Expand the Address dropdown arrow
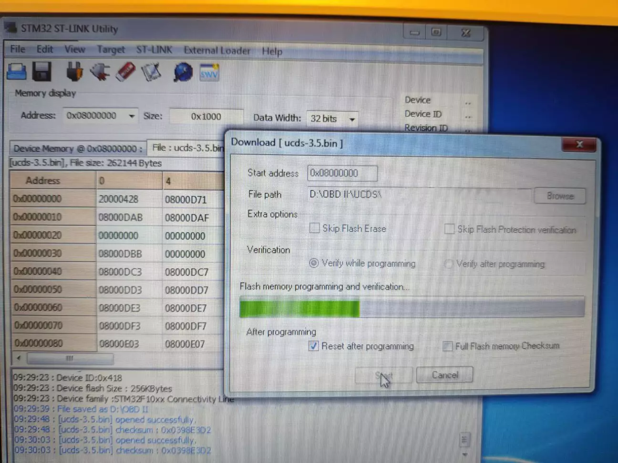Viewport: 618px width, 463px height. [132, 116]
